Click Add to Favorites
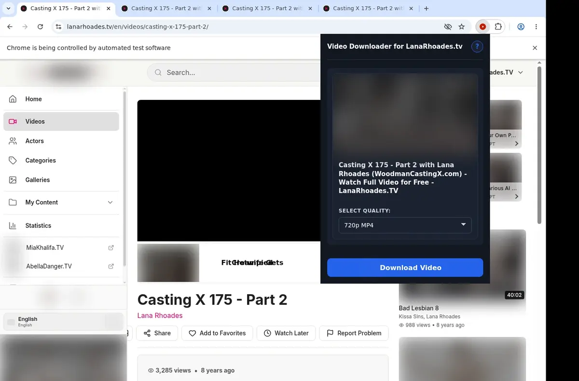 [217, 333]
